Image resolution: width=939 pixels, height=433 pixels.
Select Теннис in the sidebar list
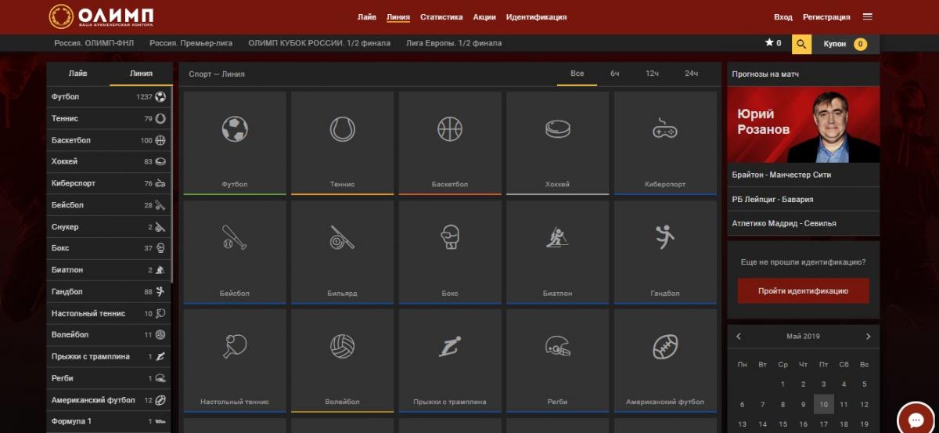(x=108, y=118)
